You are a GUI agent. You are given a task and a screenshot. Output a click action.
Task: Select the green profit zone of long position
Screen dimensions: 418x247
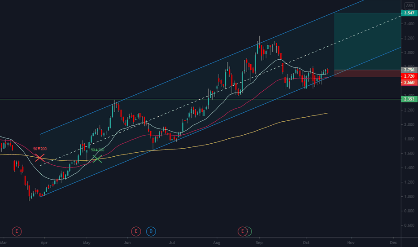pyautogui.click(x=367, y=41)
